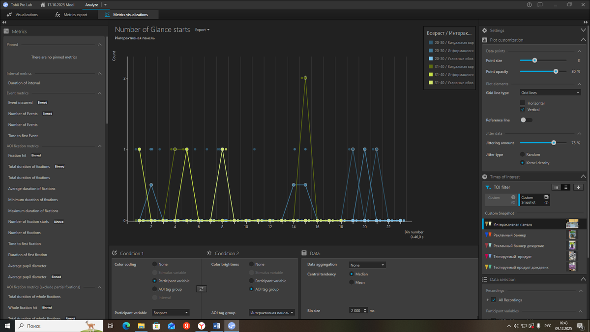This screenshot has height=332, width=590.
Task: Switch to the Visualizations tab
Action: click(x=23, y=15)
